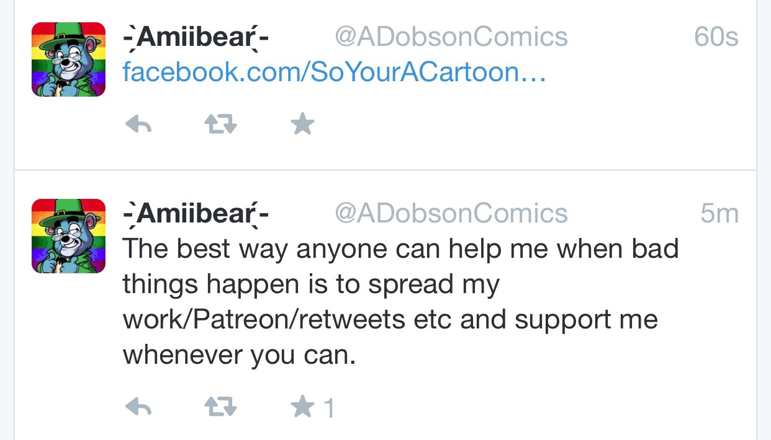The image size is (771, 440).
Task: Favorite the Patreon support tweet star
Action: [x=303, y=407]
